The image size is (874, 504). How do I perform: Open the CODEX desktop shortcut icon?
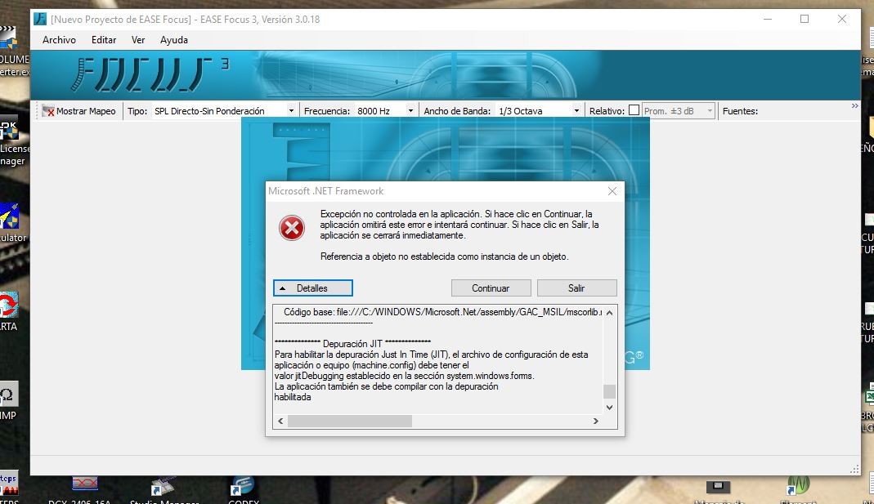[x=243, y=490]
